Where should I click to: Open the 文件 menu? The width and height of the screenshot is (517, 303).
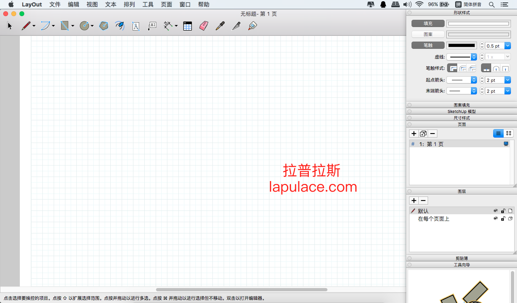coord(55,4)
